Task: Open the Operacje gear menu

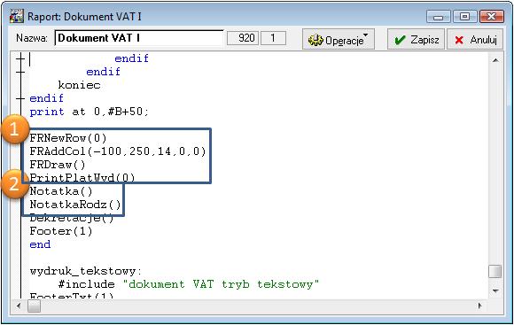Action: point(339,39)
